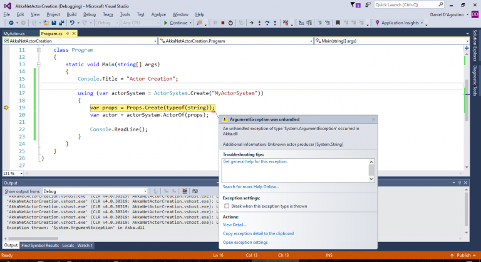Image resolution: width=481 pixels, height=262 pixels.
Task: Click the Restart debugging circular arrow
Action: tap(230, 23)
